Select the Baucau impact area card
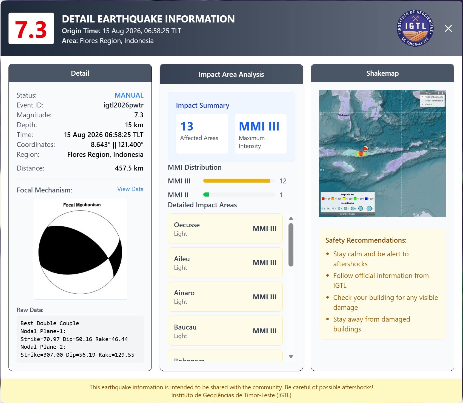This screenshot has width=463, height=403. pyautogui.click(x=225, y=331)
